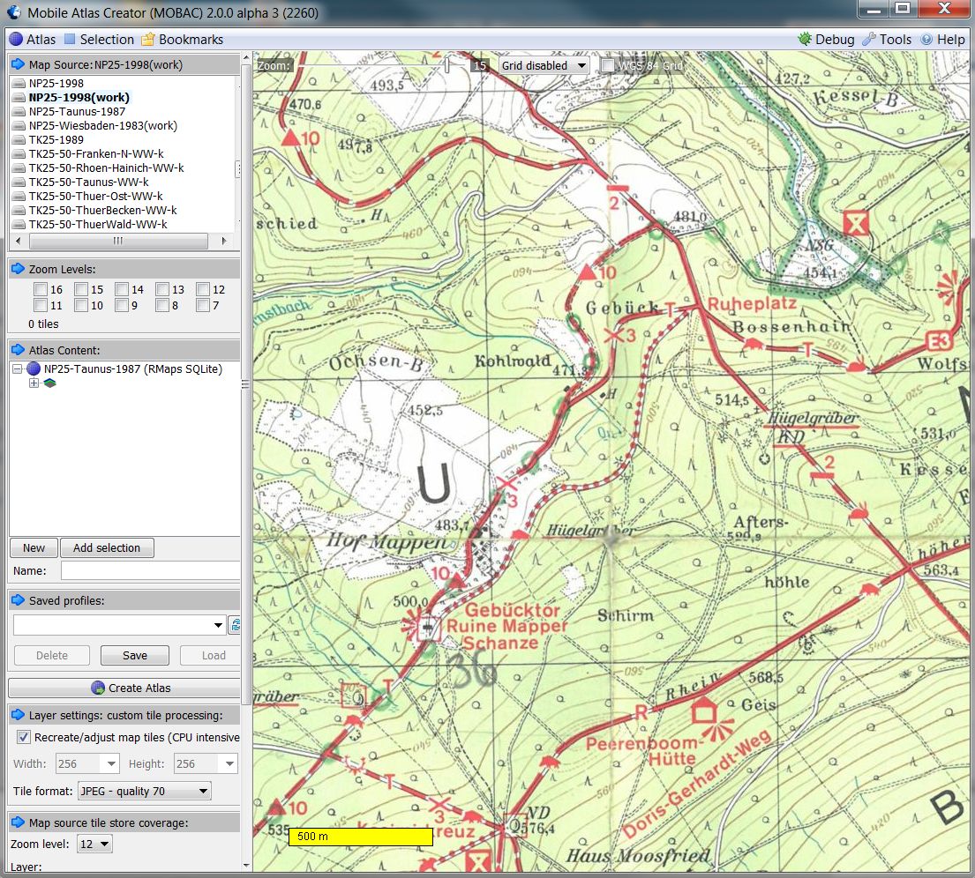This screenshot has width=975, height=878.
Task: Click the atlas Name input field
Action: point(151,570)
